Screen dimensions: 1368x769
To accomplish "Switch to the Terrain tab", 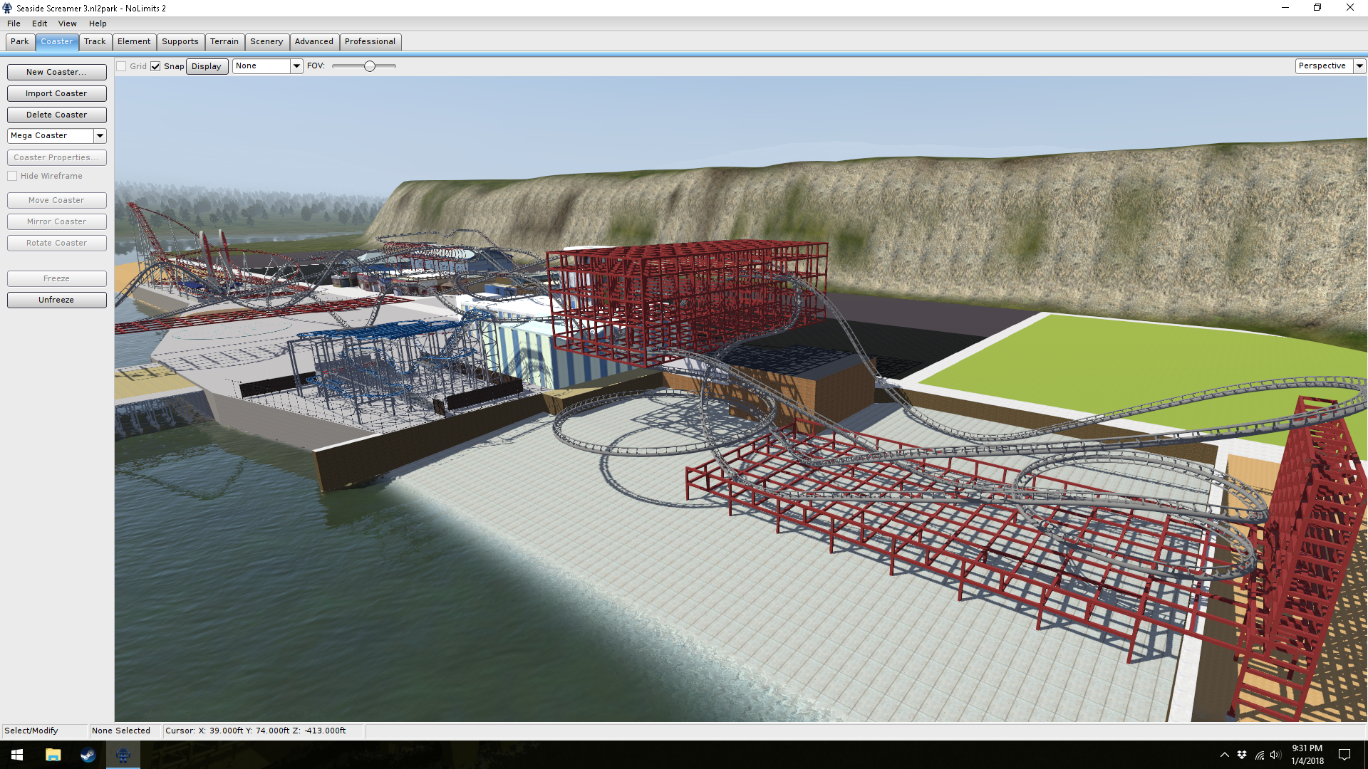I will coord(224,41).
